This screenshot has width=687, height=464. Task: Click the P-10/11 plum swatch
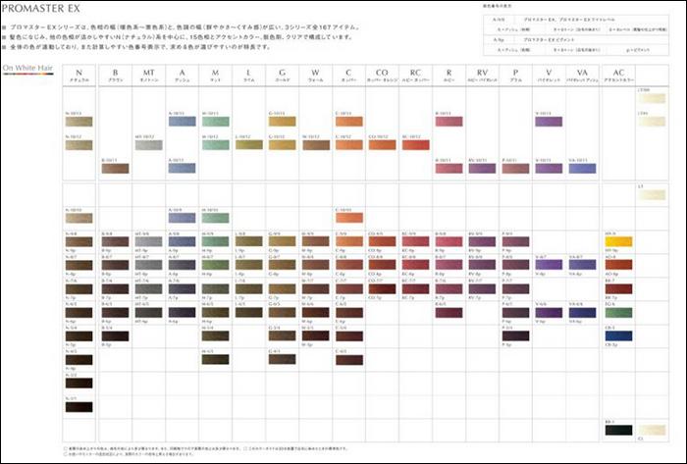(515, 168)
